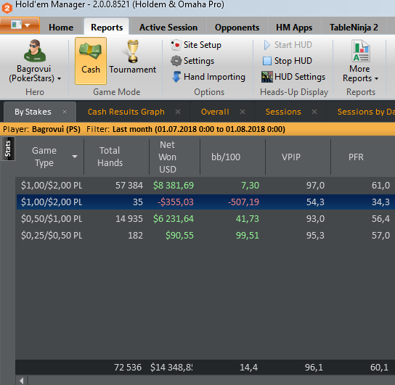395x385 pixels.
Task: Open HUD Settings icon
Action: coord(266,77)
